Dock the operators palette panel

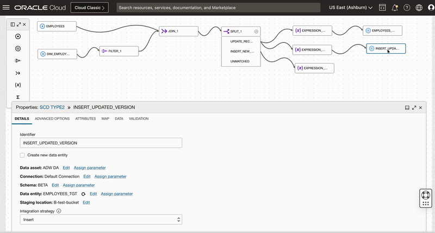(x=13, y=24)
